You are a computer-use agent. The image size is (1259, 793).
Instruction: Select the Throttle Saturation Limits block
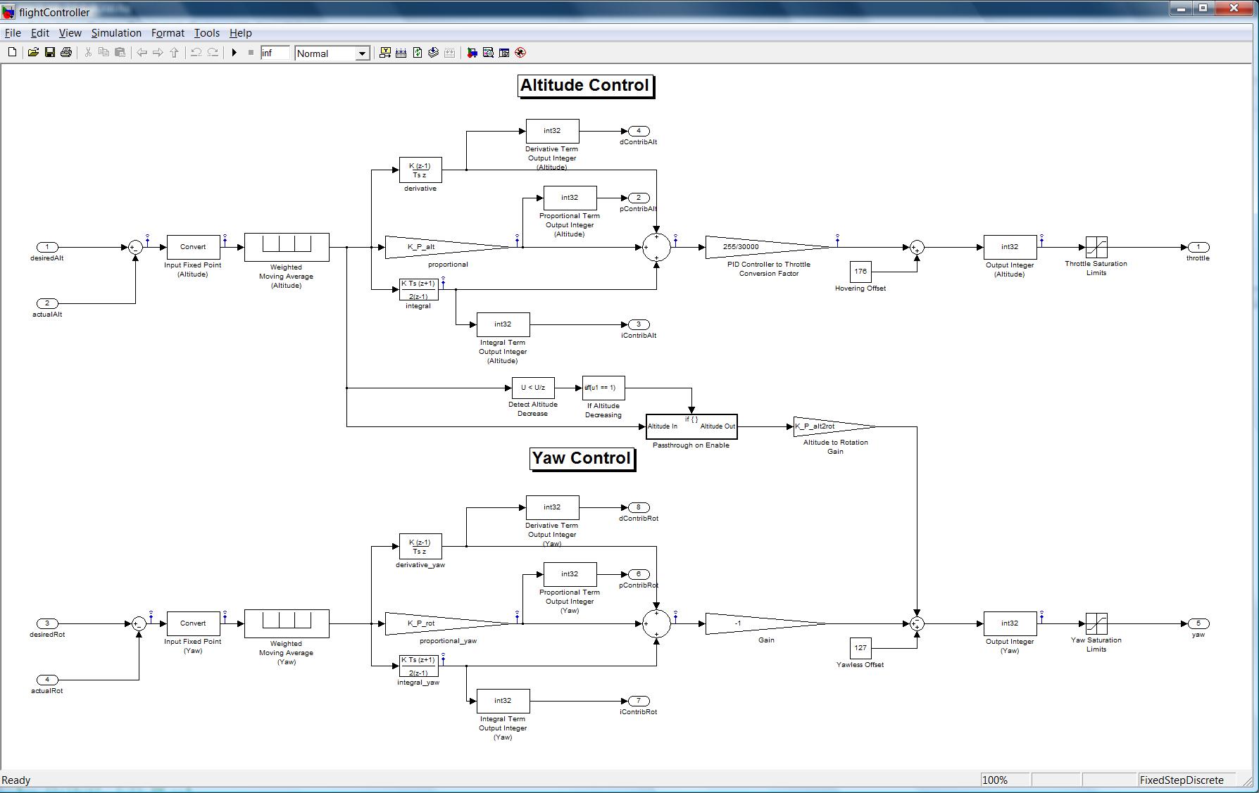click(1096, 247)
